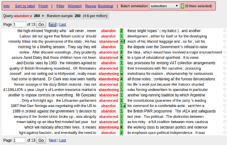Viewport: 227px width, 145px height.
Task: Click the 'C' icon on the last concordance row
Action: point(225,133)
